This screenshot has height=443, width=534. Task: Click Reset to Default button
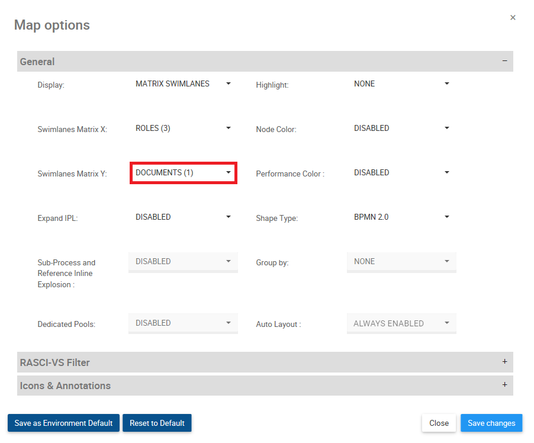tap(157, 423)
